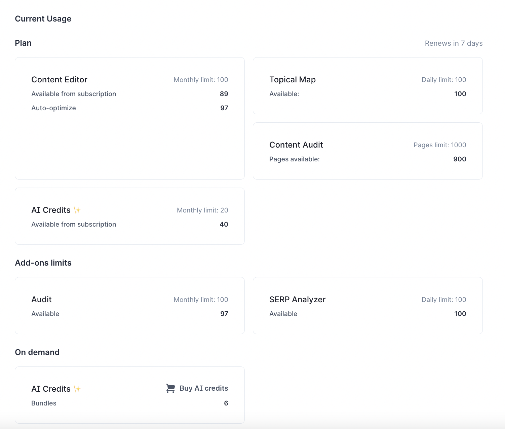Click the Pages available value 900
This screenshot has height=429, width=505.
click(x=460, y=159)
